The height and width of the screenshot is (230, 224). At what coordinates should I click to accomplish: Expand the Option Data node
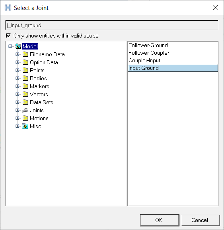17,62
